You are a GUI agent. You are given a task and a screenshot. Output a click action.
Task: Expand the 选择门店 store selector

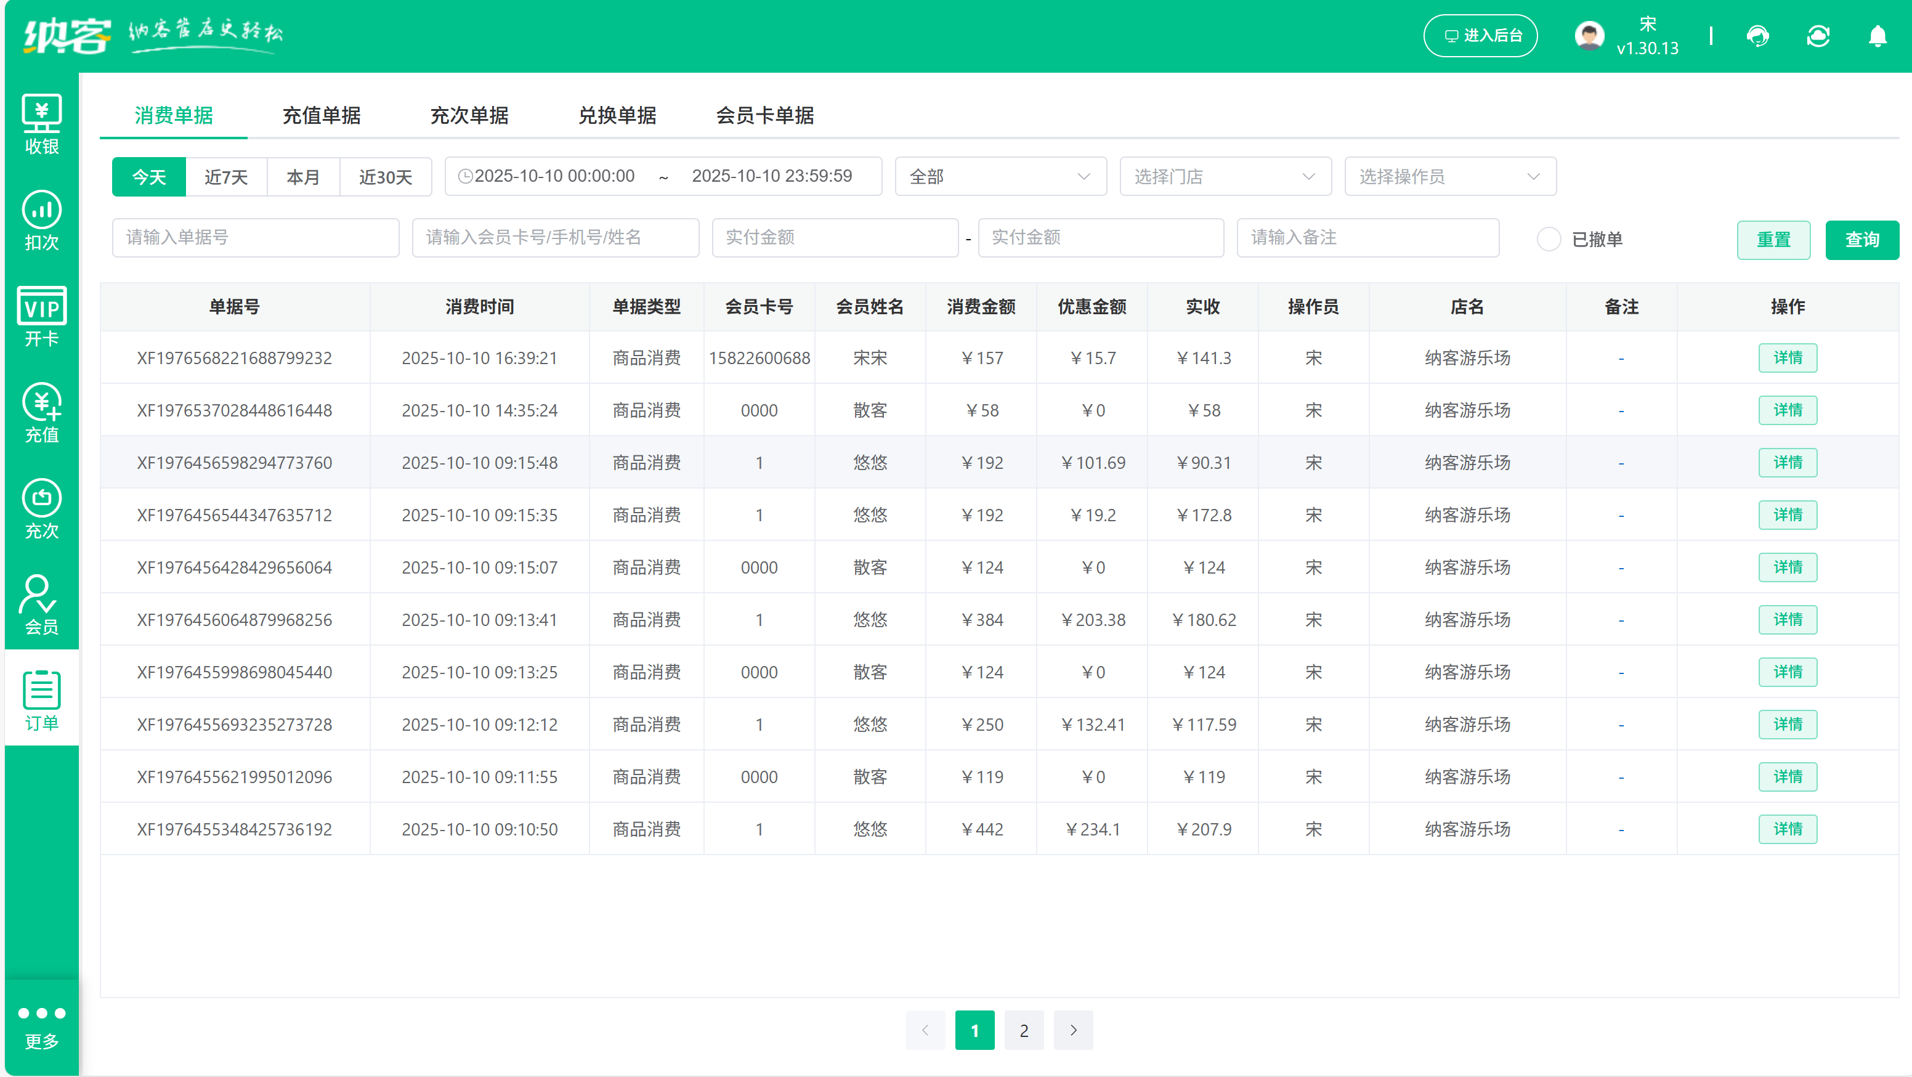click(x=1225, y=176)
